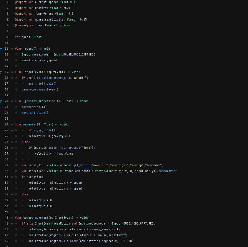Image resolution: width=248 pixels, height=247 pixels.
Task: Collapse the camera_movement function
Action: tap(12, 218)
